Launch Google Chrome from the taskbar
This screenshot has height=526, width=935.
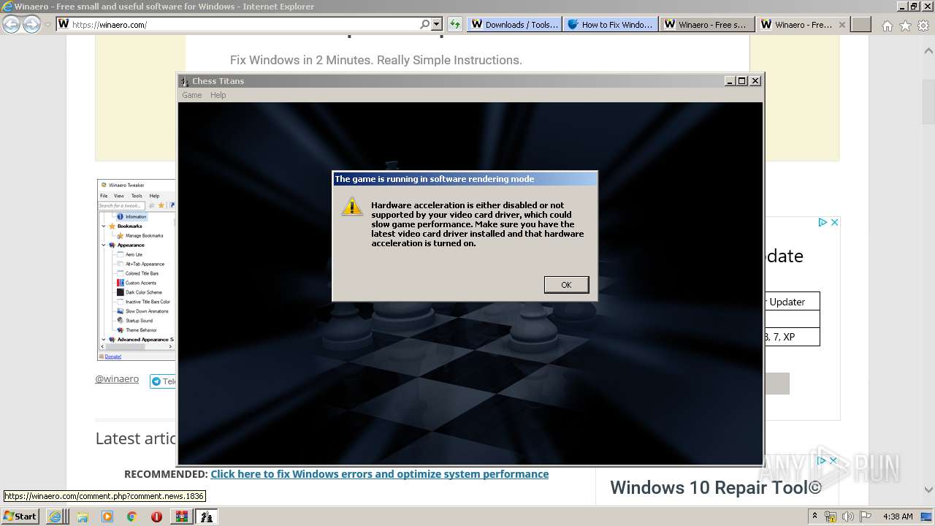point(131,517)
